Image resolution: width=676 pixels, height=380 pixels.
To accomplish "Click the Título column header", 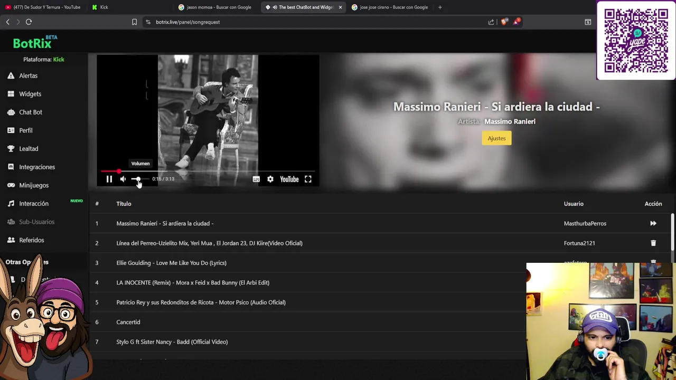I will [124, 204].
